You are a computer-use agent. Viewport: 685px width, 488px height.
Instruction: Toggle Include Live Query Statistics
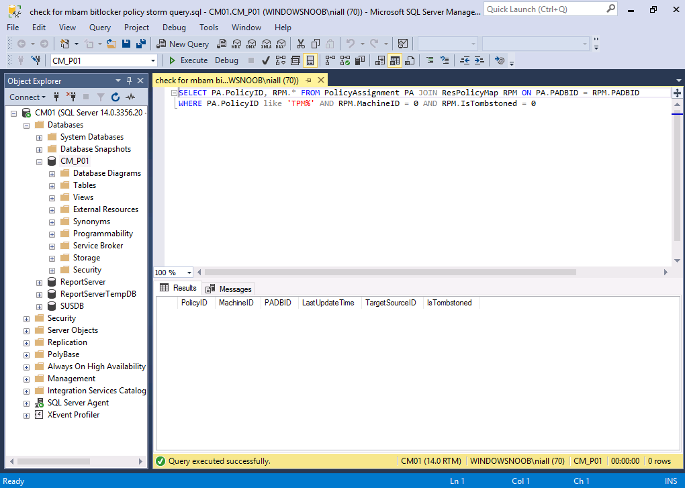click(x=345, y=60)
